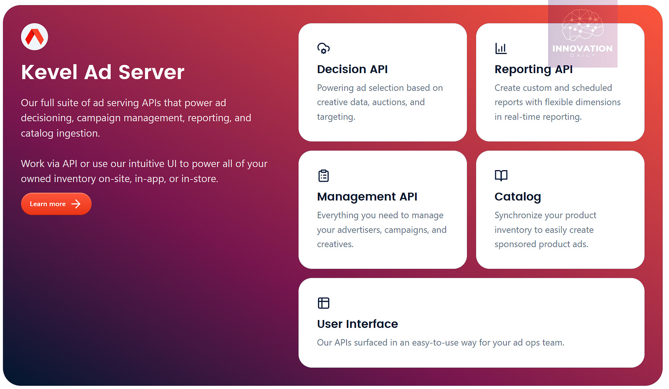Click the Decision API cloud gear icon
The image size is (669, 389).
click(323, 48)
